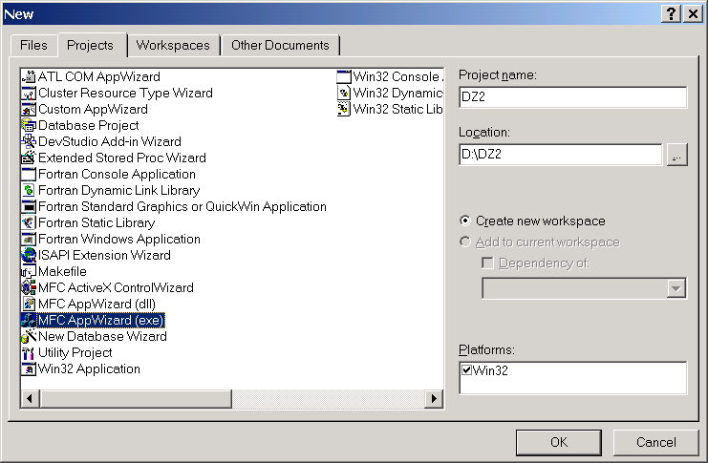
Task: Click the MFC AppWizard (exe) icon
Action: point(29,321)
